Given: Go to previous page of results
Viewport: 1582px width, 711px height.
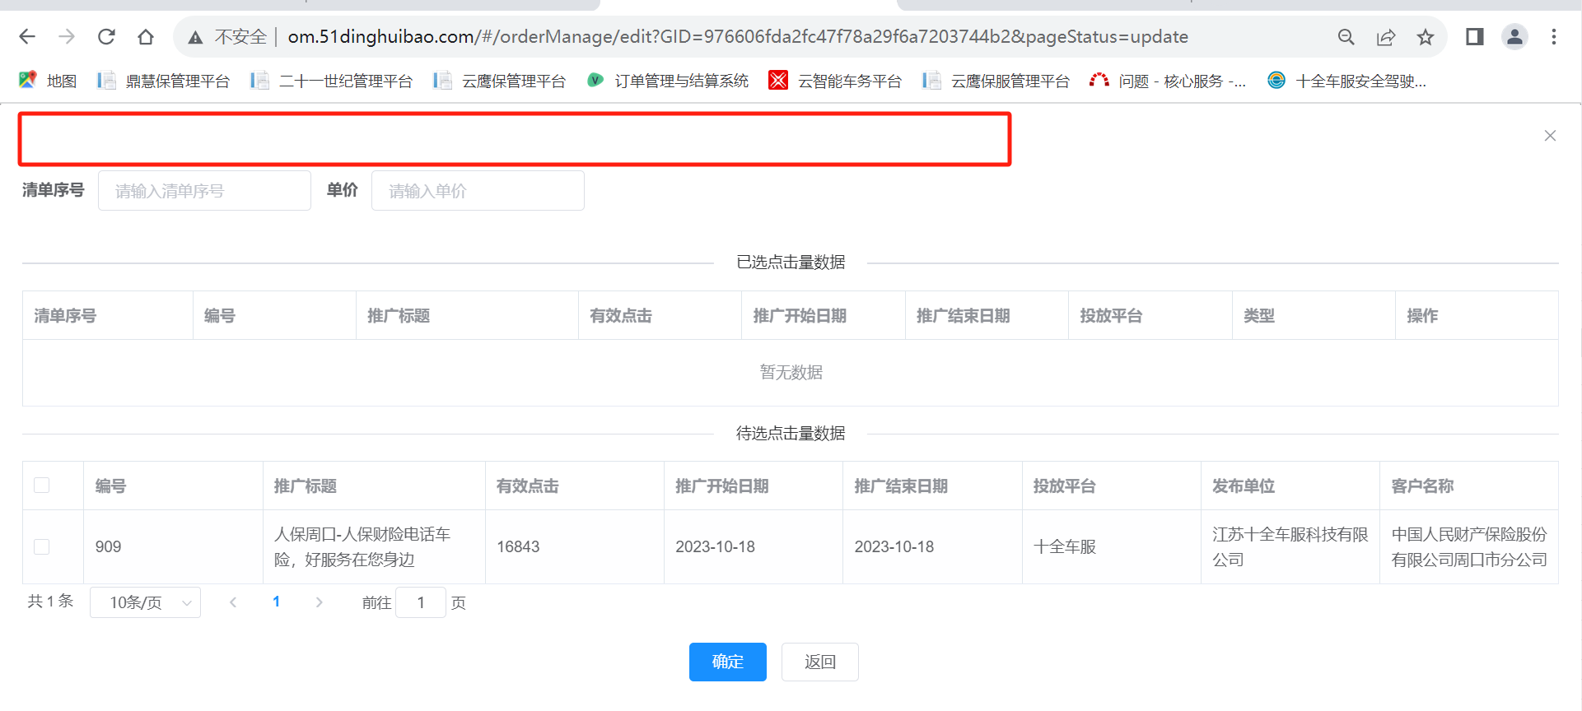Looking at the screenshot, I should pos(233,602).
